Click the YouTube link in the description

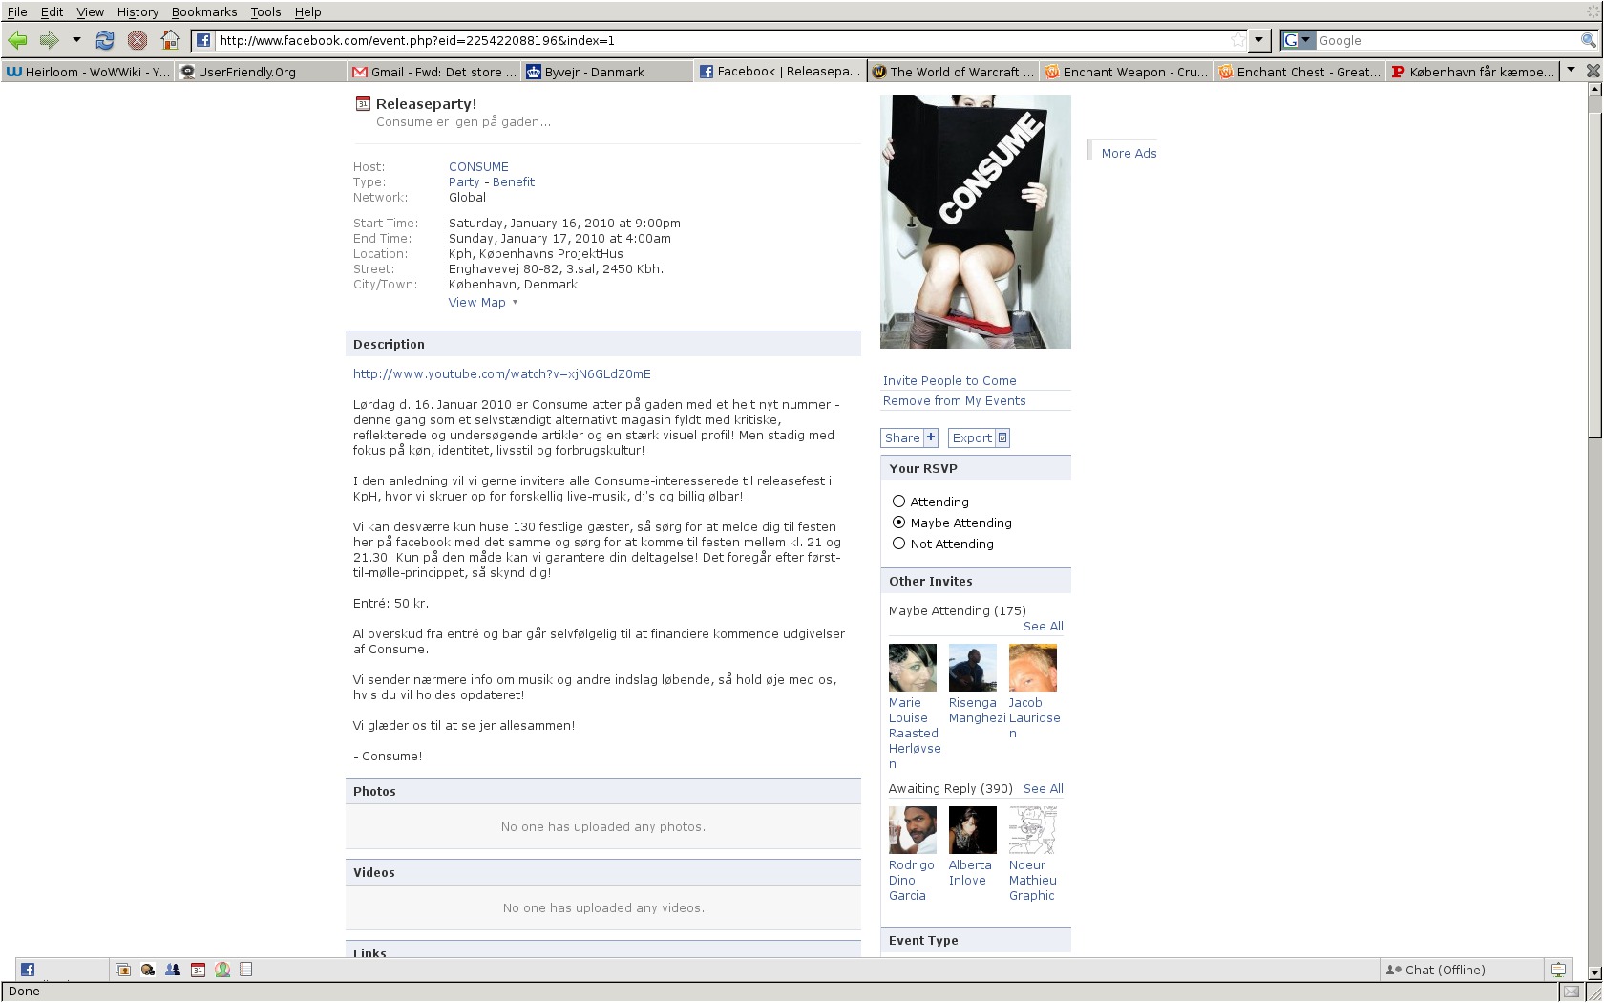point(501,374)
